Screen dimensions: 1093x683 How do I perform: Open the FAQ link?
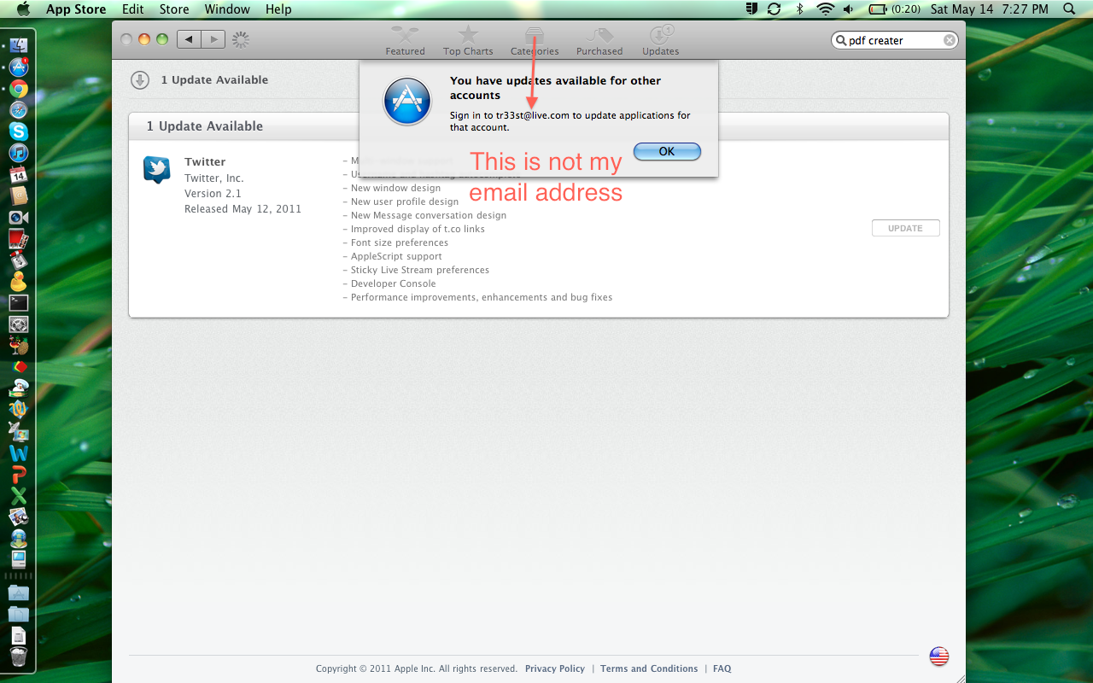point(722,668)
